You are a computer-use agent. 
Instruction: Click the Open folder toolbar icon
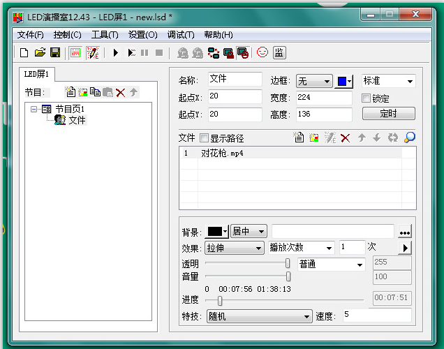(x=40, y=52)
